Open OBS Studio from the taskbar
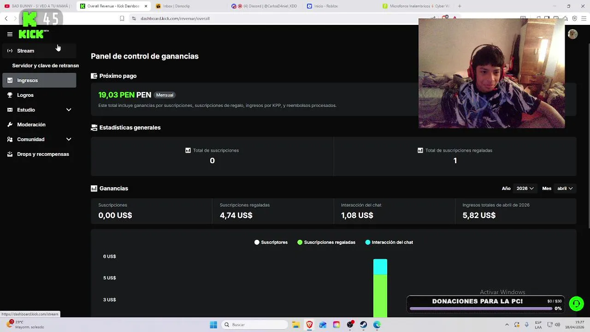 pyautogui.click(x=350, y=325)
